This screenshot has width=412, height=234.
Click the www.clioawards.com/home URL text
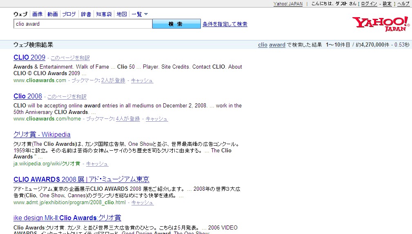[47, 119]
